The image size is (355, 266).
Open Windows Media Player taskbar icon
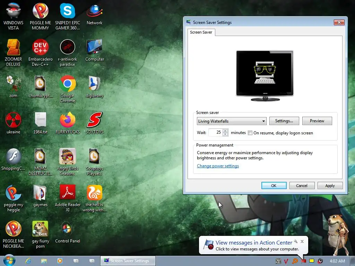[x=60, y=261]
